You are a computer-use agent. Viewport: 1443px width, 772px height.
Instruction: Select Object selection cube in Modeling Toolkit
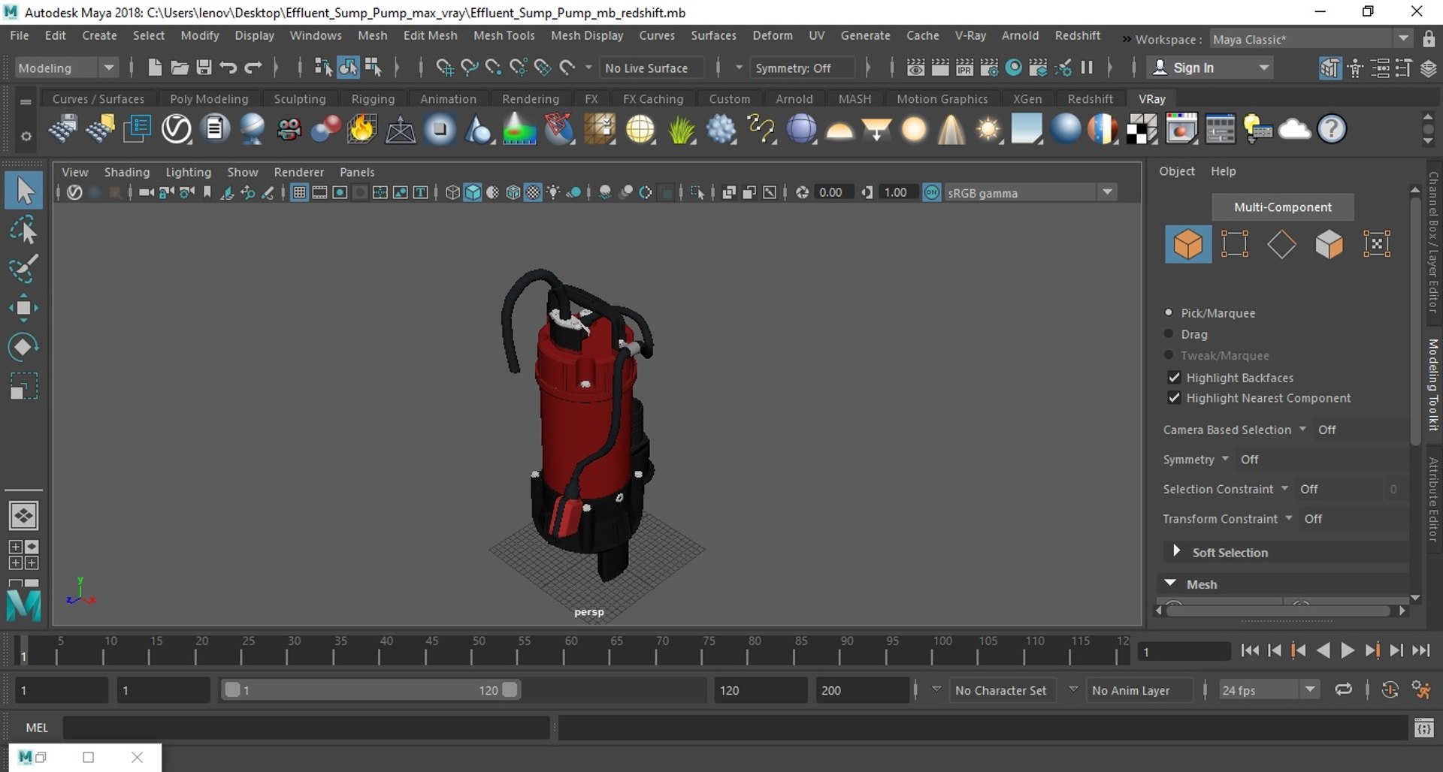(1187, 244)
